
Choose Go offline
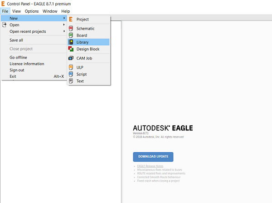click(34, 57)
